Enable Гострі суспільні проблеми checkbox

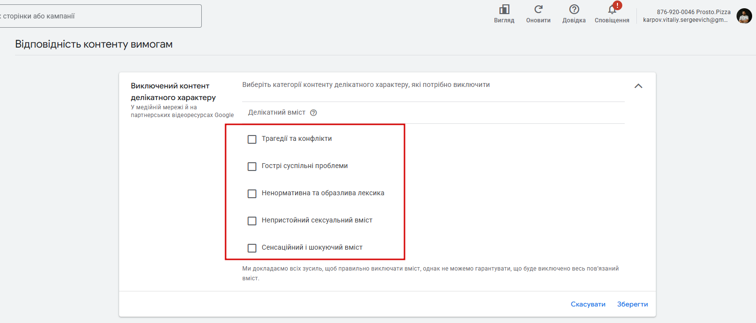252,167
